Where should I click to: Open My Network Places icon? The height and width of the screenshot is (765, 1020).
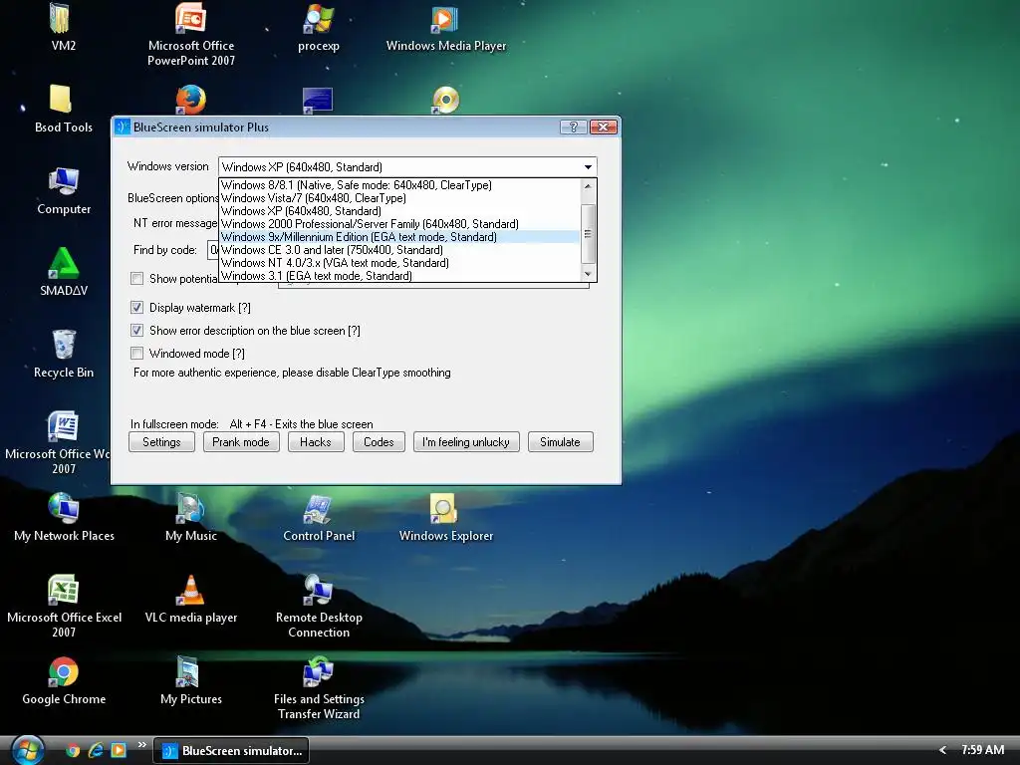pyautogui.click(x=63, y=517)
